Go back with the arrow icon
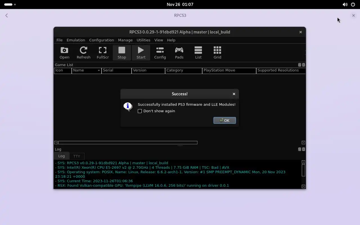 point(6,15)
